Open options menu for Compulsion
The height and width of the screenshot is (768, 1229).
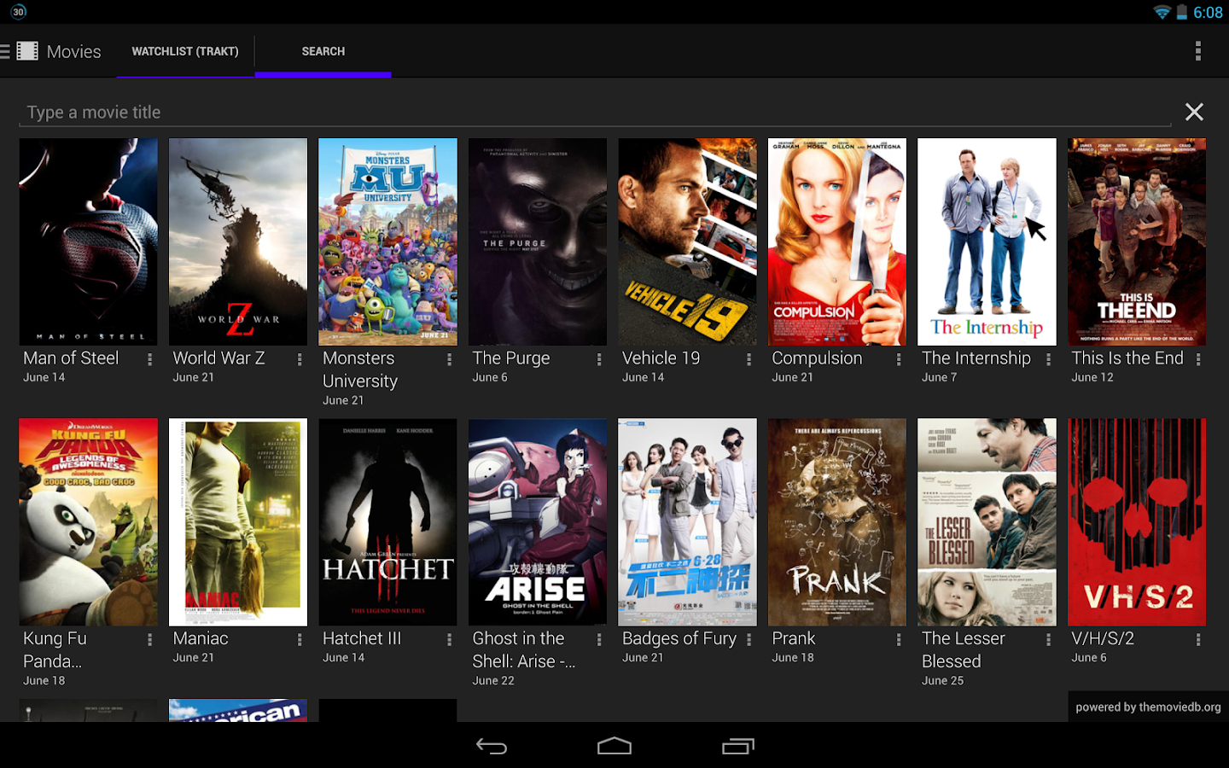coord(899,359)
